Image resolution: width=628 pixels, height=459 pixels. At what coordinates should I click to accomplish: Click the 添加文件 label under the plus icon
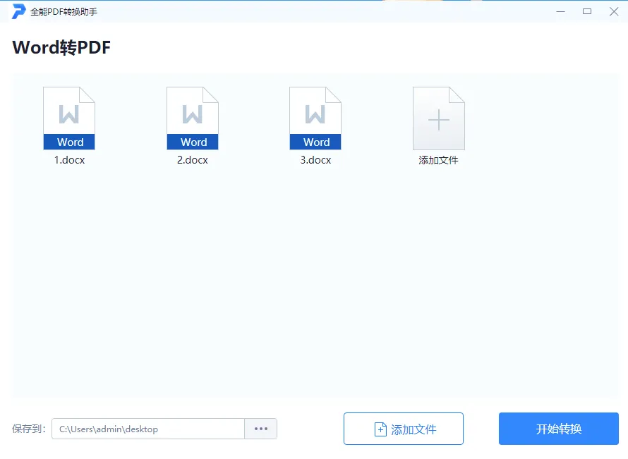(x=438, y=160)
